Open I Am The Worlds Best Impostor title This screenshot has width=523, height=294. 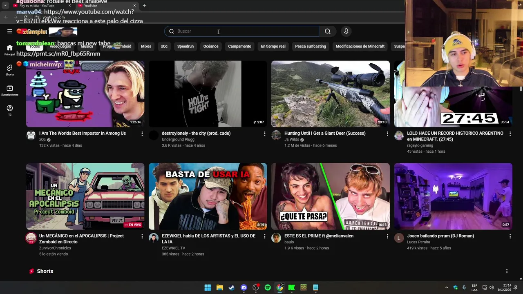(83, 134)
